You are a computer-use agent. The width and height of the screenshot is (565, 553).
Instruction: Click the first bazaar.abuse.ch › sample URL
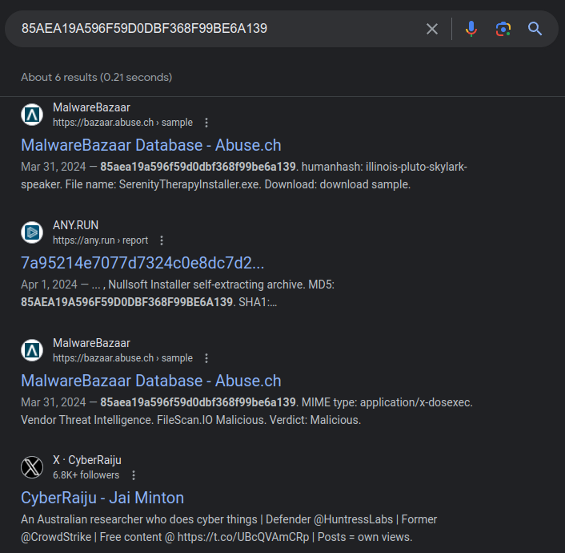122,123
